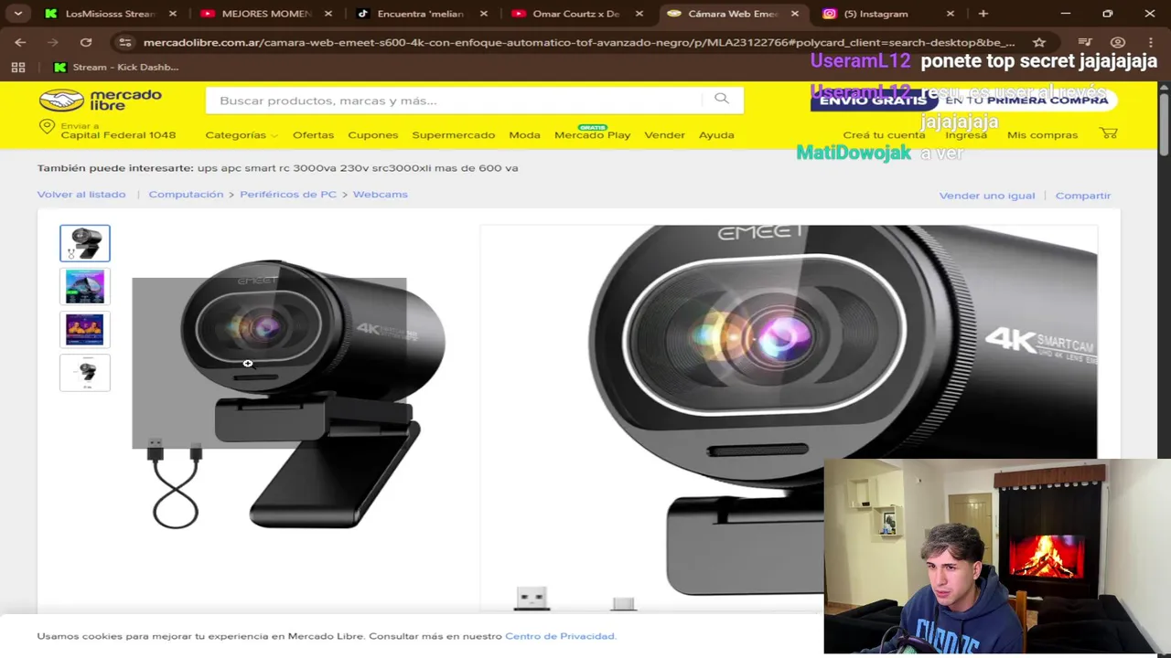
Task: Reload the Mercado Libre page
Action: coord(86,42)
